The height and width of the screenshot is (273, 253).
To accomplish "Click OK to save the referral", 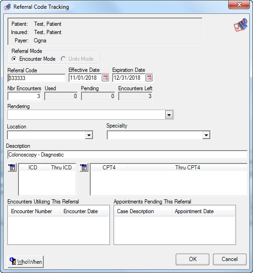I will [192, 259].
